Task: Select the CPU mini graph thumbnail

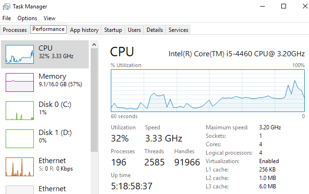Action: point(19,54)
